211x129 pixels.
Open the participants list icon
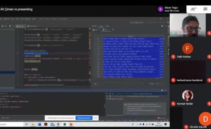click(194, 9)
